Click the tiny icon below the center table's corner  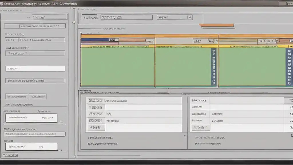pos(185,136)
